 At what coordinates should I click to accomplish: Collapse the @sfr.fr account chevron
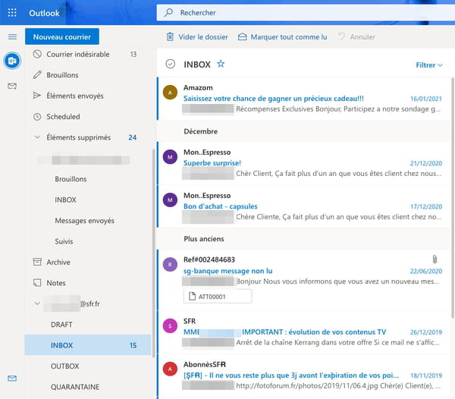coord(37,303)
